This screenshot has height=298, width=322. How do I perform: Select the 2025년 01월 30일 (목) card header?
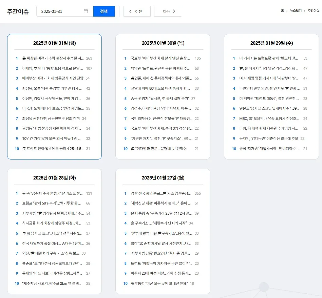(163, 43)
